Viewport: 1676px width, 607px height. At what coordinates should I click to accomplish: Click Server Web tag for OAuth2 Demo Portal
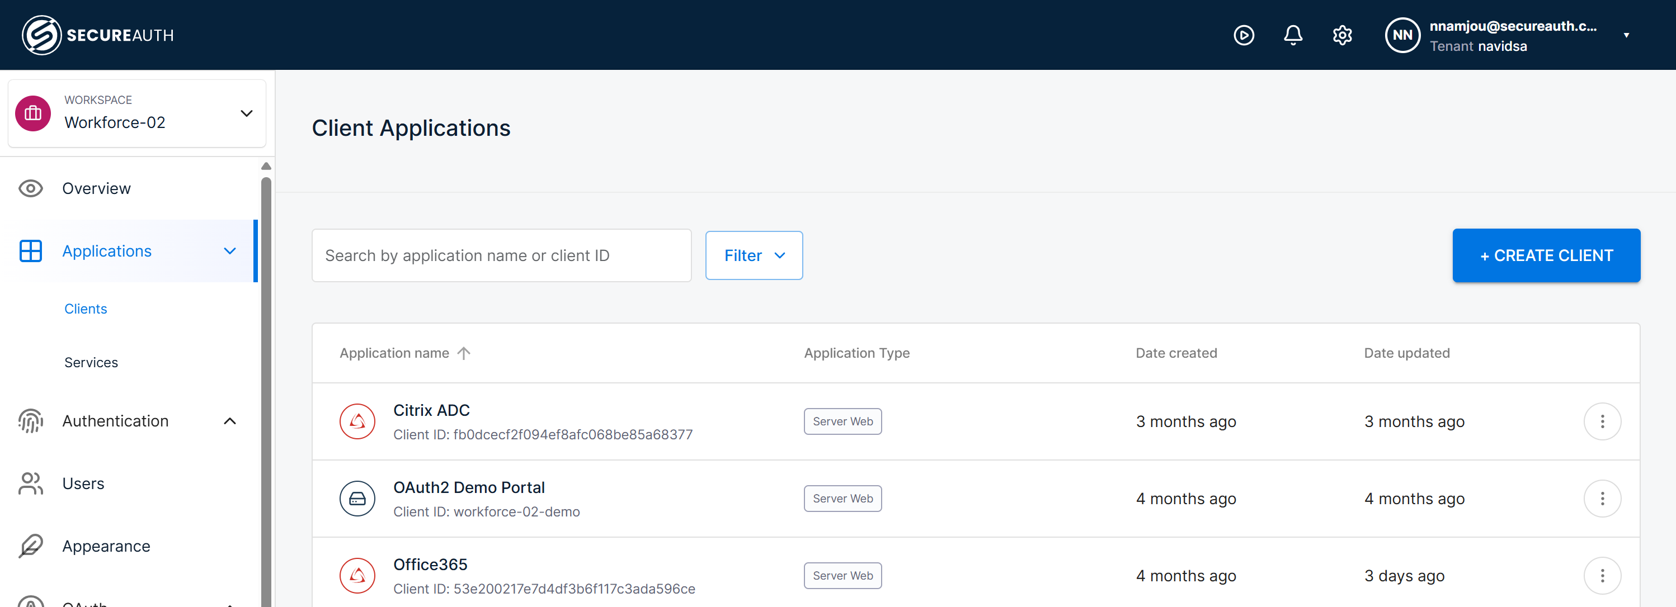[x=842, y=499]
